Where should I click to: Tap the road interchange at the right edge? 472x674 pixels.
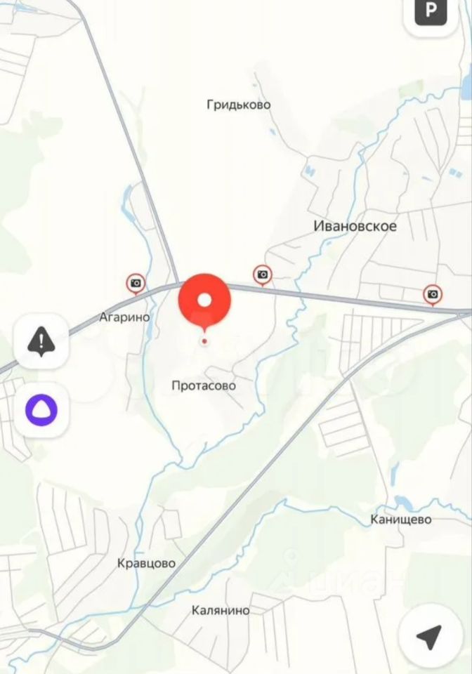point(464,313)
